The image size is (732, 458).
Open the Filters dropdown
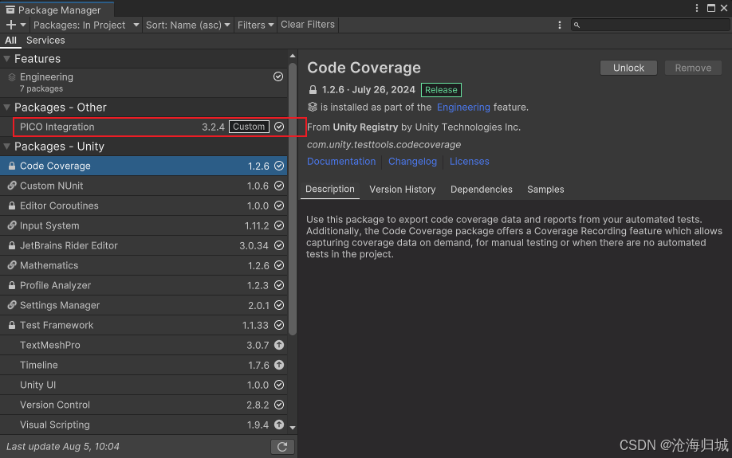point(255,25)
